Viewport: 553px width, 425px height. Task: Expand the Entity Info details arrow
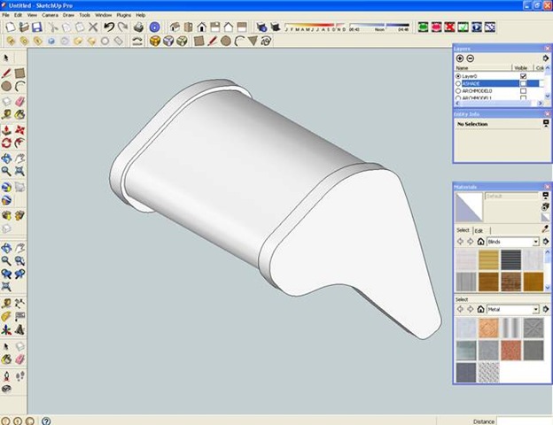coord(546,124)
